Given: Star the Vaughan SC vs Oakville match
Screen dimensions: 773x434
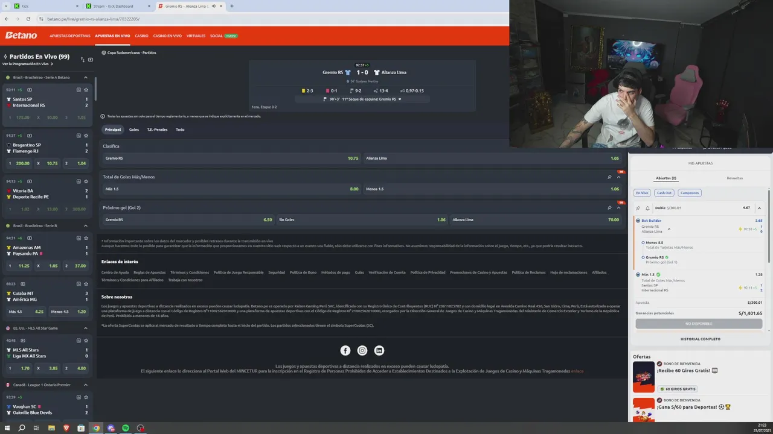Looking at the screenshot, I should point(86,397).
